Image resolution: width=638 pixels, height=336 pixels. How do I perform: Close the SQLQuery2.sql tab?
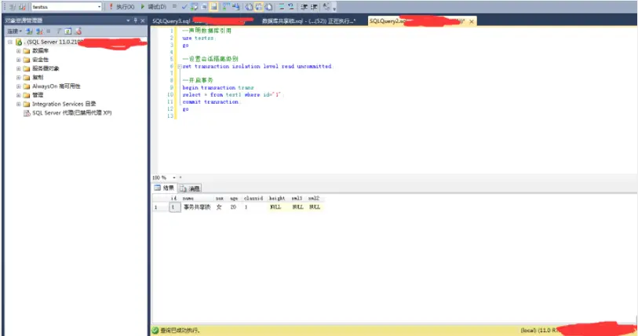pyautogui.click(x=472, y=21)
